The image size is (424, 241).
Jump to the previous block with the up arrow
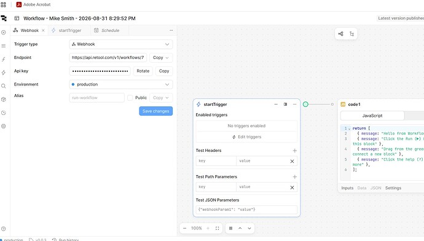pyautogui.click(x=240, y=228)
